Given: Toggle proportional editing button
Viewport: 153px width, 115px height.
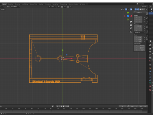Looking at the screenshot, I should 68,7.
